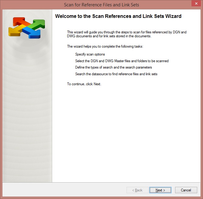Click the green arrow in the logo

point(38,24)
